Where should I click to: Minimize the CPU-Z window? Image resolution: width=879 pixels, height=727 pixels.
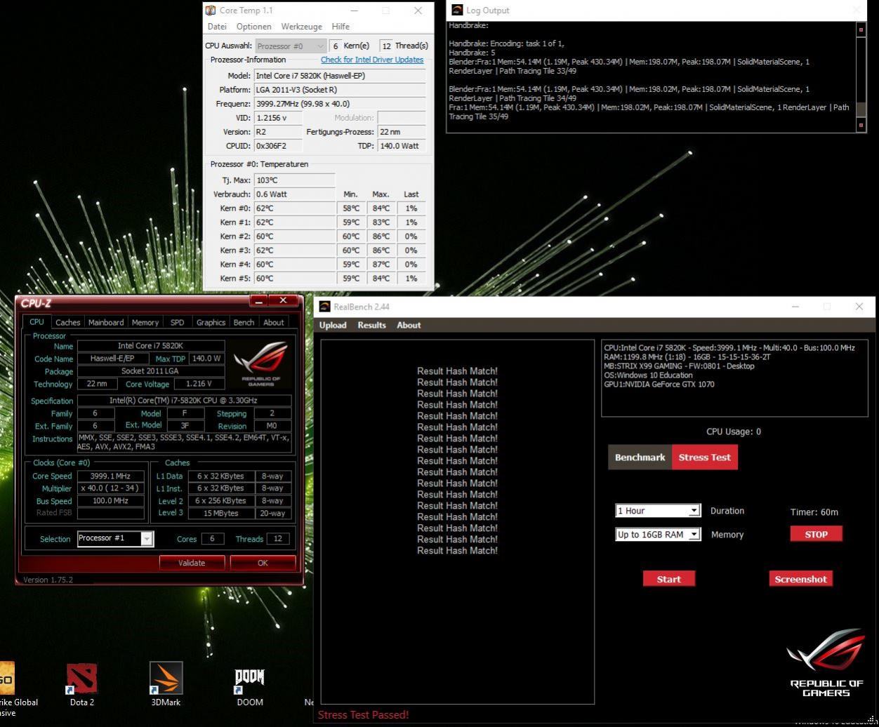point(258,300)
